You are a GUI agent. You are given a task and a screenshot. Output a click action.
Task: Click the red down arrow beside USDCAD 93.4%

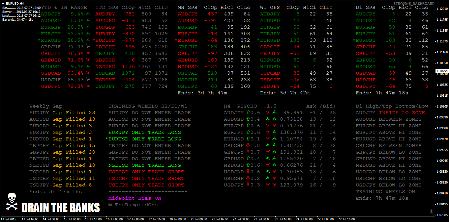tap(88, 73)
